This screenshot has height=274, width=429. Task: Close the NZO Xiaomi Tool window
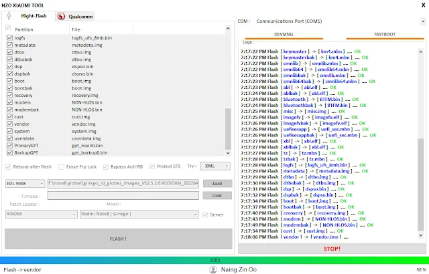(x=423, y=5)
